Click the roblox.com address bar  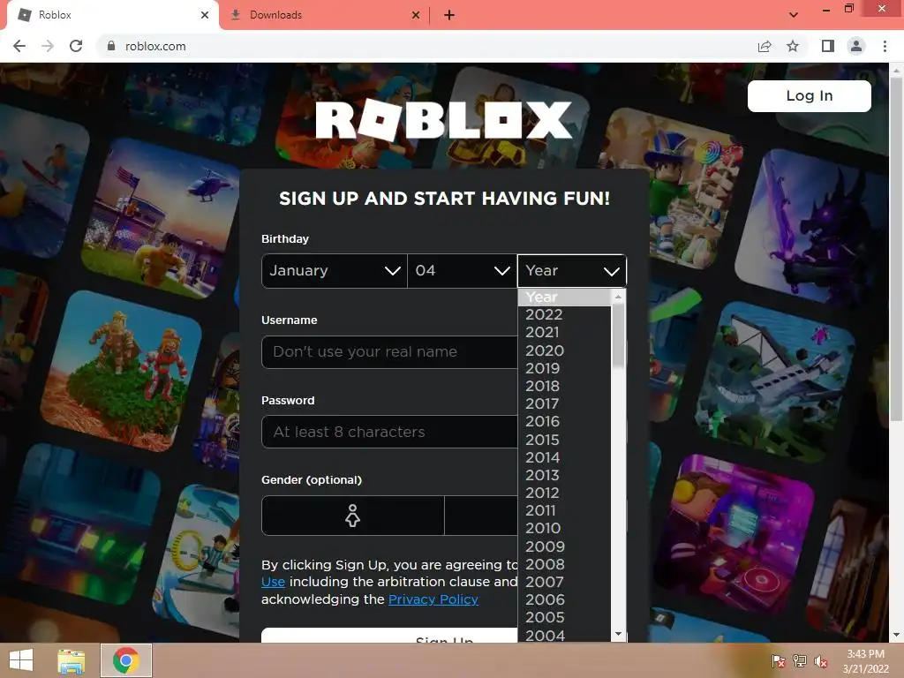(426, 46)
